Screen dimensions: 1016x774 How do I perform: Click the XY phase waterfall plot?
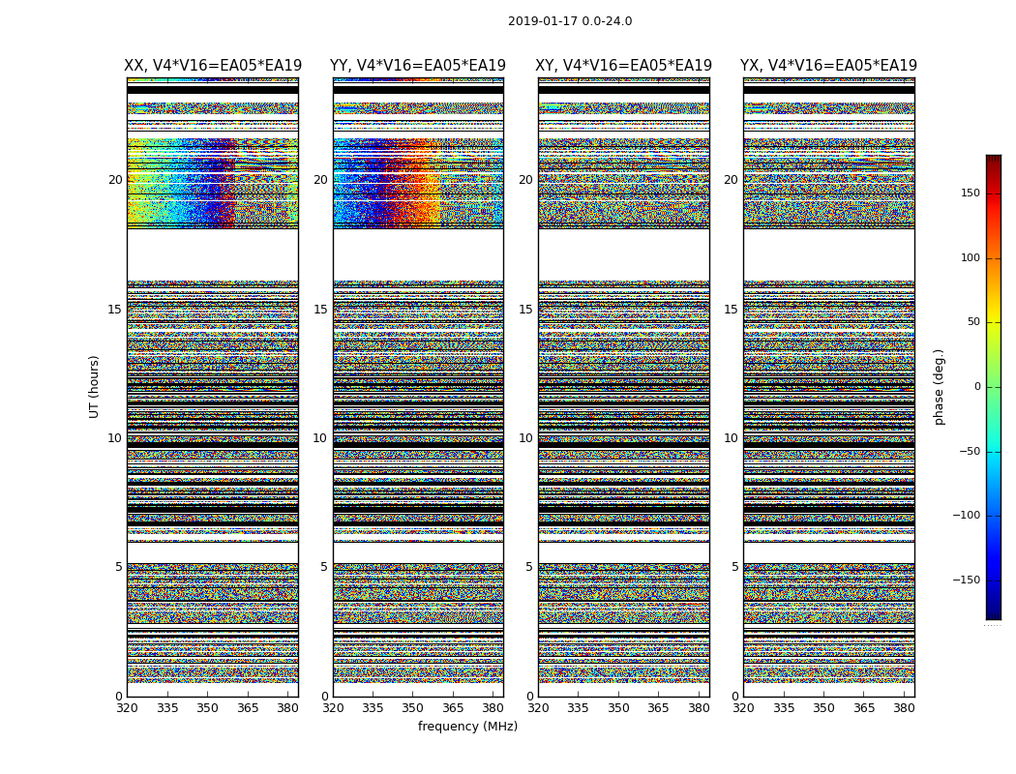coord(623,387)
